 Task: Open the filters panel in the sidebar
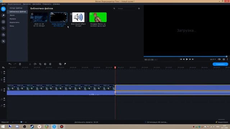click(3, 15)
